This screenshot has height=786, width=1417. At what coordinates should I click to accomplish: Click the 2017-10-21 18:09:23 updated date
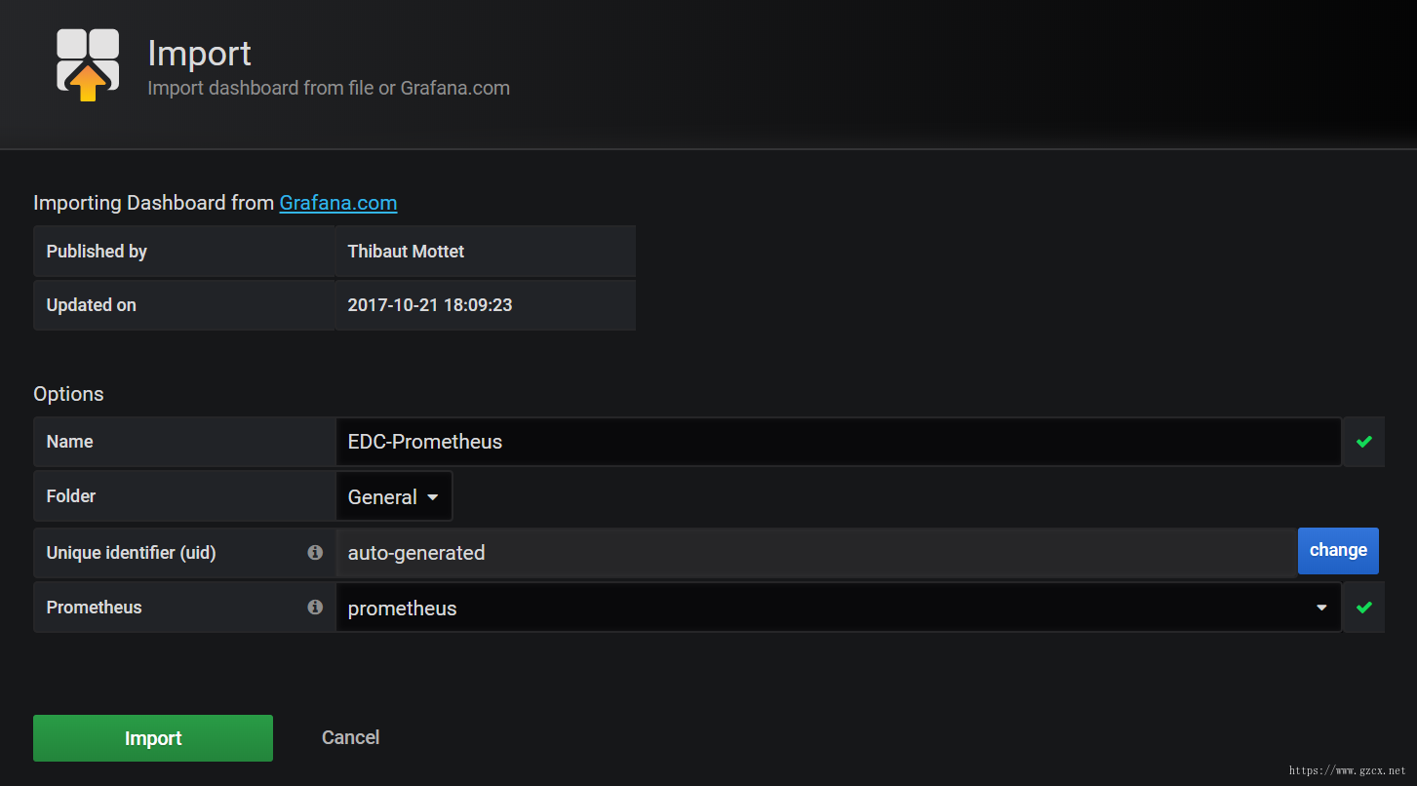pyautogui.click(x=430, y=304)
